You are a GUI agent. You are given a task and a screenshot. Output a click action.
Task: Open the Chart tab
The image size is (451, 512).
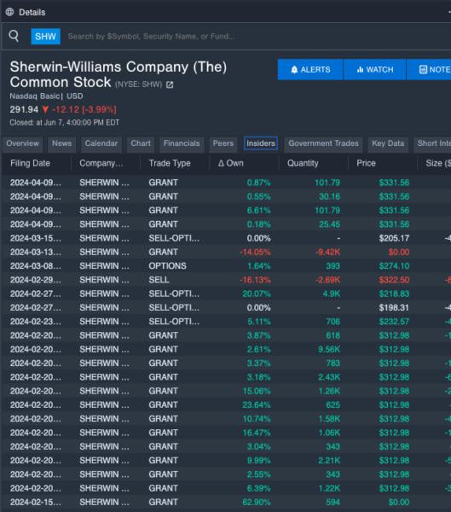click(x=141, y=143)
